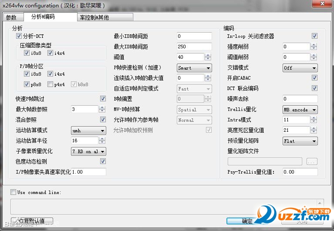Increase 阈值削弱 with up arrow
The height and width of the screenshot is (231, 334).
click(x=314, y=55)
